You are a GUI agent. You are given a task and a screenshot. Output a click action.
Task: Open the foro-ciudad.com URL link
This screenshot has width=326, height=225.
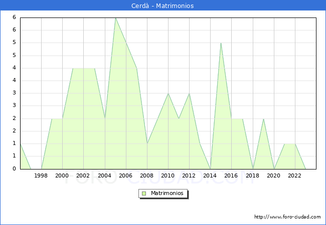287,217
